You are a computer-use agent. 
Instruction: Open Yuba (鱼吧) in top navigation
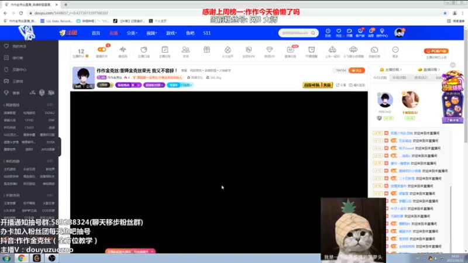click(190, 33)
